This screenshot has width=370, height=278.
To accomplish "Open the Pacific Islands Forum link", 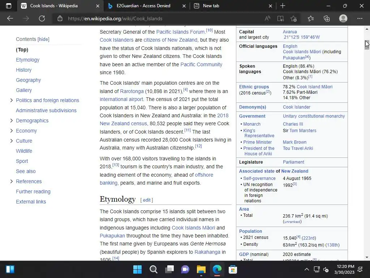I will pyautogui.click(x=181, y=32).
